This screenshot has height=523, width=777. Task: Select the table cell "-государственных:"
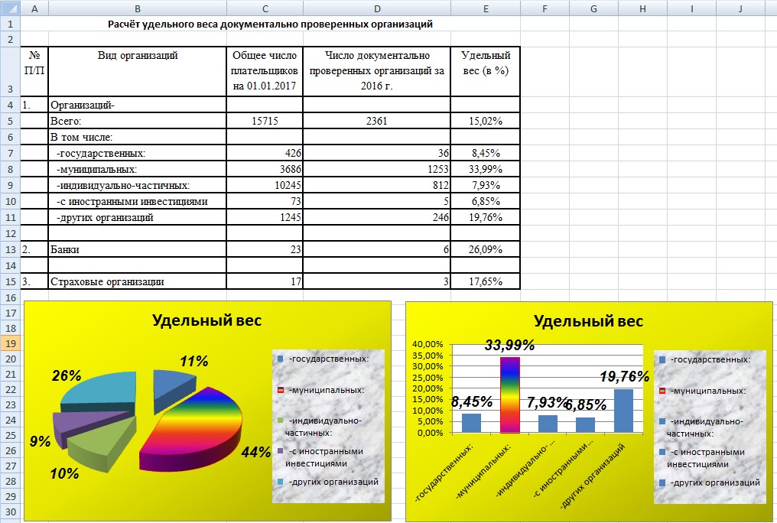pos(137,153)
